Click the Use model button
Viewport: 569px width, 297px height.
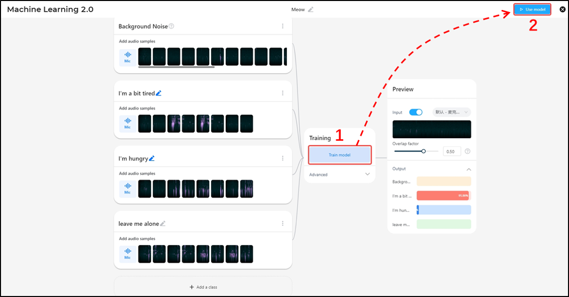[x=532, y=10]
